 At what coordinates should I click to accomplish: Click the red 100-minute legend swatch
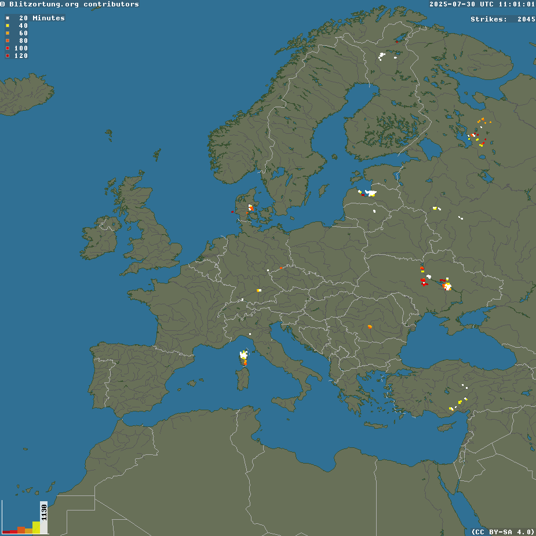coord(8,48)
